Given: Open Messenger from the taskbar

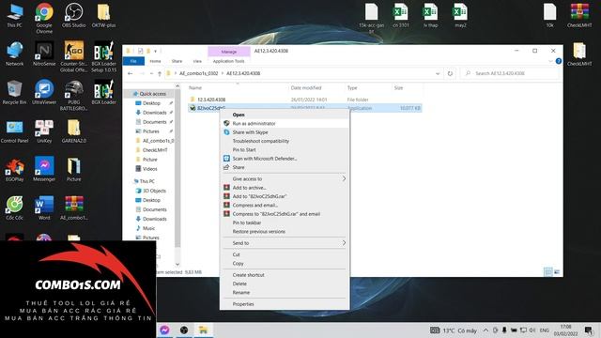Looking at the screenshot, I should pos(164,330).
